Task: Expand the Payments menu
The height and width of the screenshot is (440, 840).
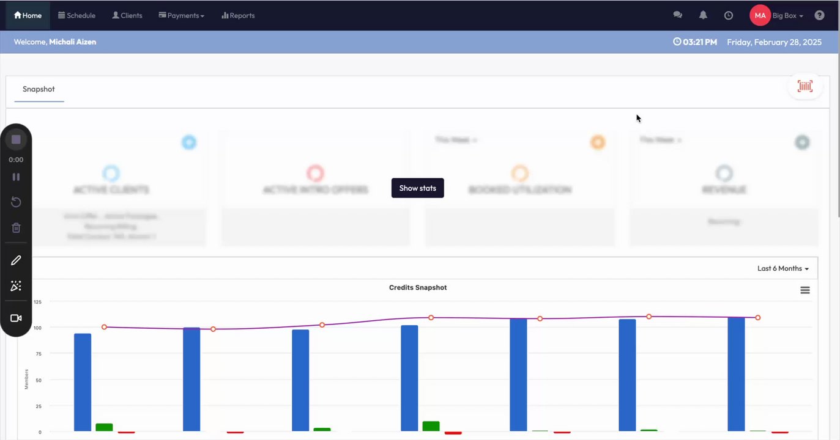Action: (182, 15)
